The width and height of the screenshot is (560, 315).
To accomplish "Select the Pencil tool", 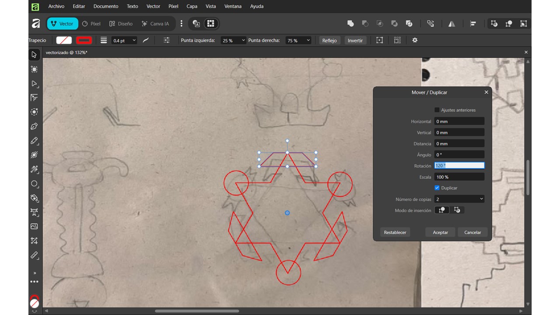I will 34,141.
